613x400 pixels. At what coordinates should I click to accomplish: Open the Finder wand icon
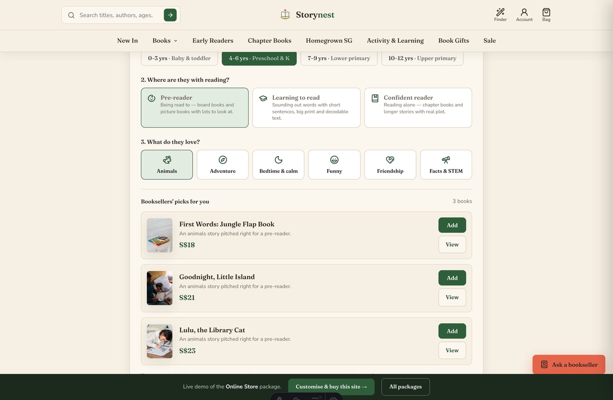[500, 12]
